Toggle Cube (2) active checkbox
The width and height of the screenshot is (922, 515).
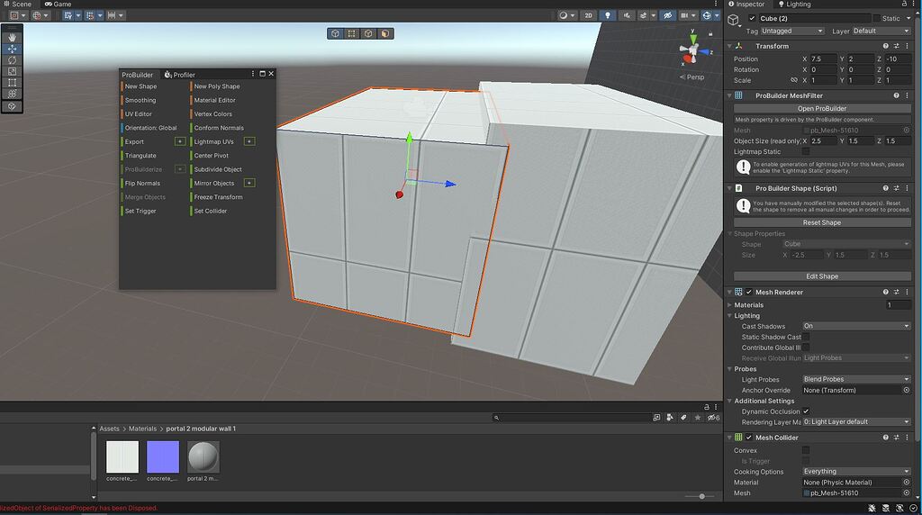[752, 18]
